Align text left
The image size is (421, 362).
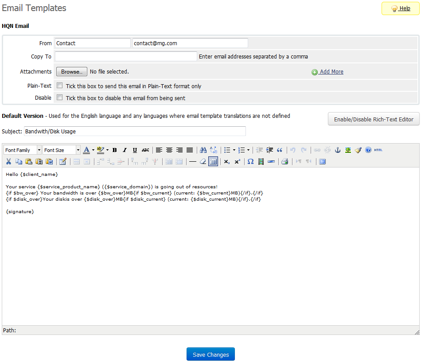[x=159, y=150]
